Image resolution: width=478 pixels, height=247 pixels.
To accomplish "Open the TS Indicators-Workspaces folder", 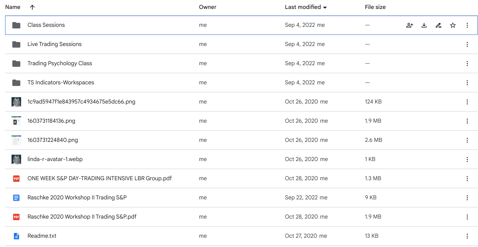I will (x=61, y=82).
